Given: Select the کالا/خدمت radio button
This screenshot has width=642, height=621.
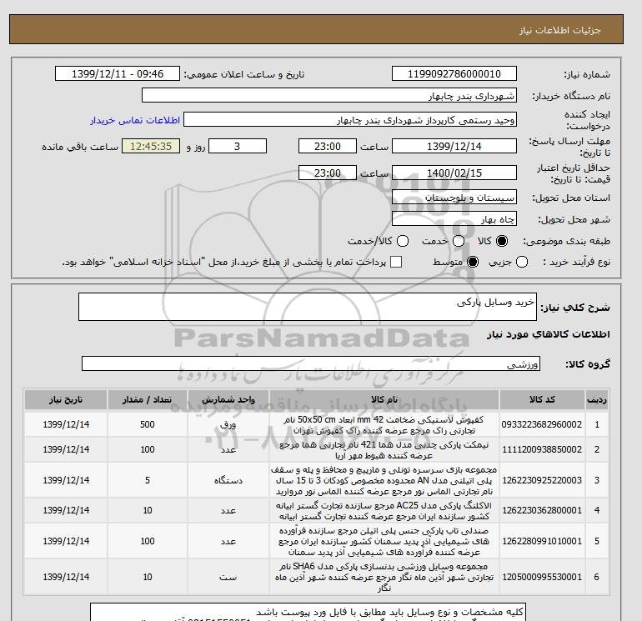Looking at the screenshot, I should pyautogui.click(x=403, y=241).
